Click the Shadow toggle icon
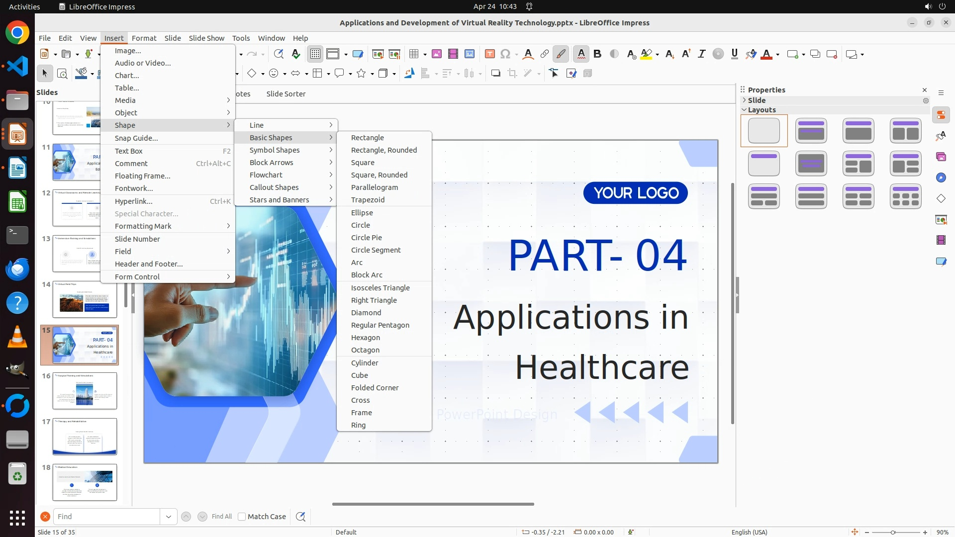The height and width of the screenshot is (537, 955). click(x=495, y=74)
